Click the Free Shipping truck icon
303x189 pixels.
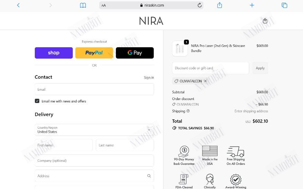coord(235,151)
